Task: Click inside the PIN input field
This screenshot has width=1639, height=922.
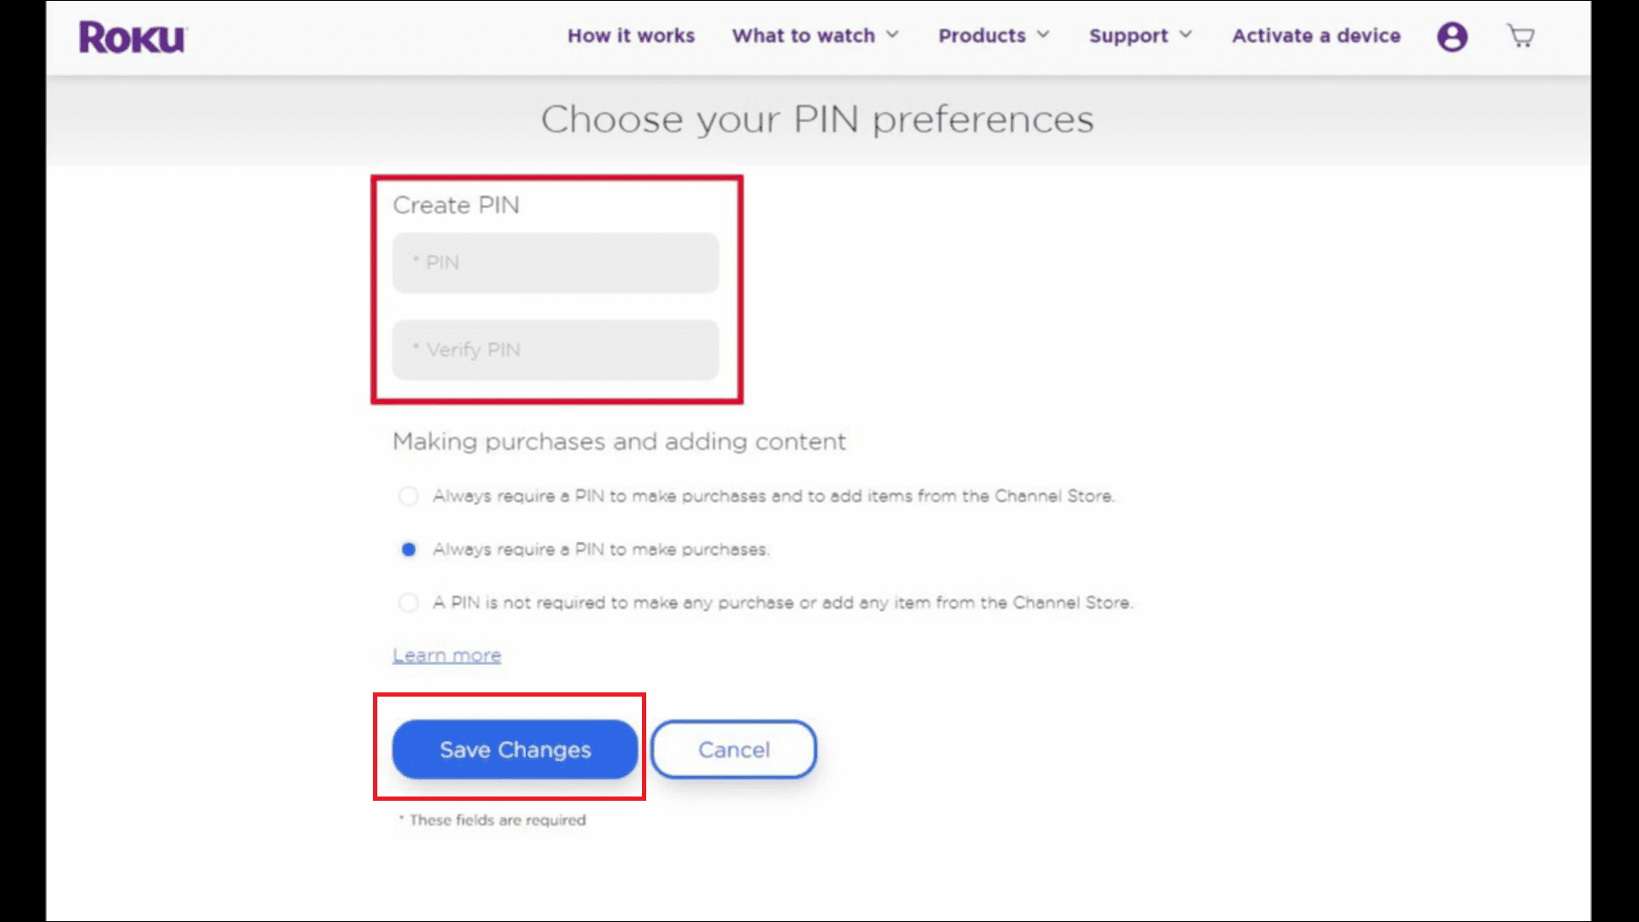Action: [x=555, y=263]
